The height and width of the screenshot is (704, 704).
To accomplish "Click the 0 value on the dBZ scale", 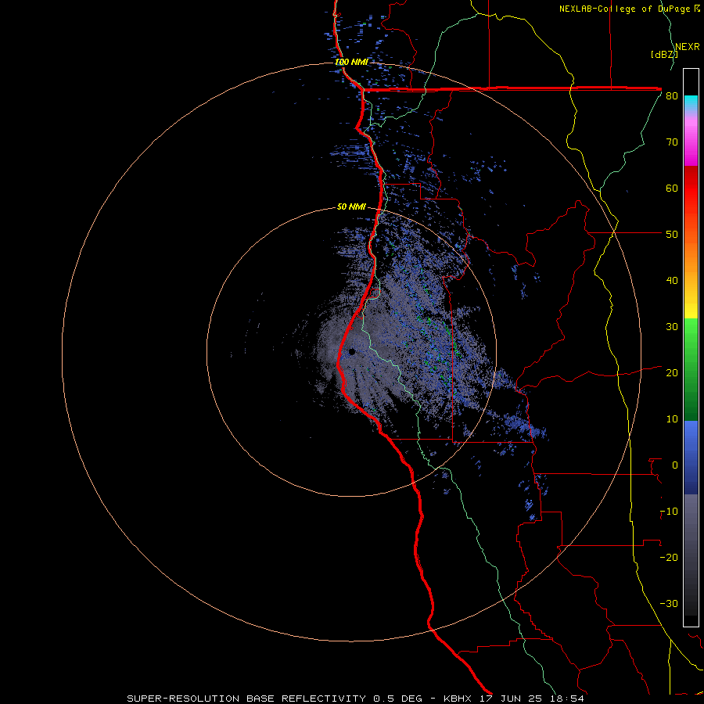I will pyautogui.click(x=675, y=465).
